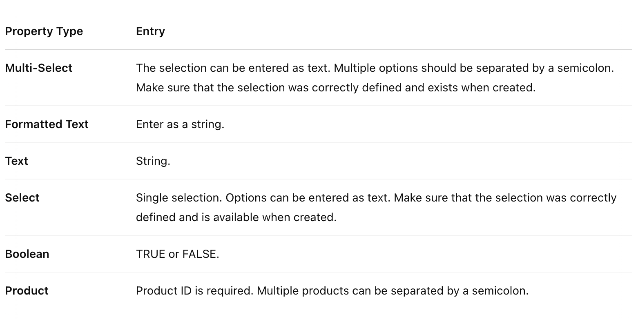Image resolution: width=638 pixels, height=328 pixels.
Task: Select the Product row label
Action: click(27, 290)
